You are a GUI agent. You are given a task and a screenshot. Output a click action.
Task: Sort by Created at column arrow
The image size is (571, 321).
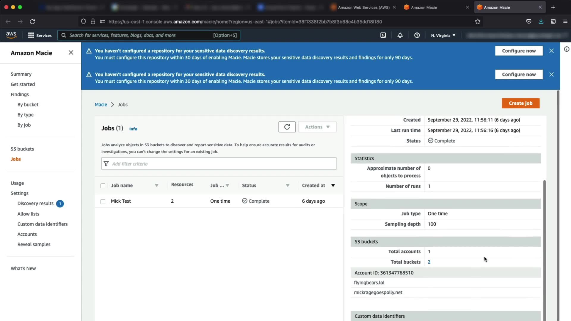333,185
